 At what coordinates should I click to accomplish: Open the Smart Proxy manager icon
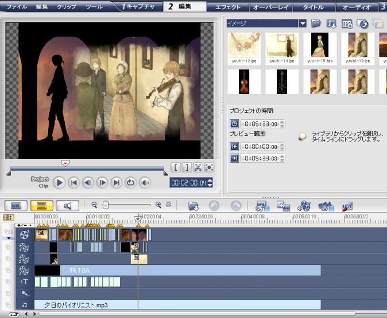[262, 206]
